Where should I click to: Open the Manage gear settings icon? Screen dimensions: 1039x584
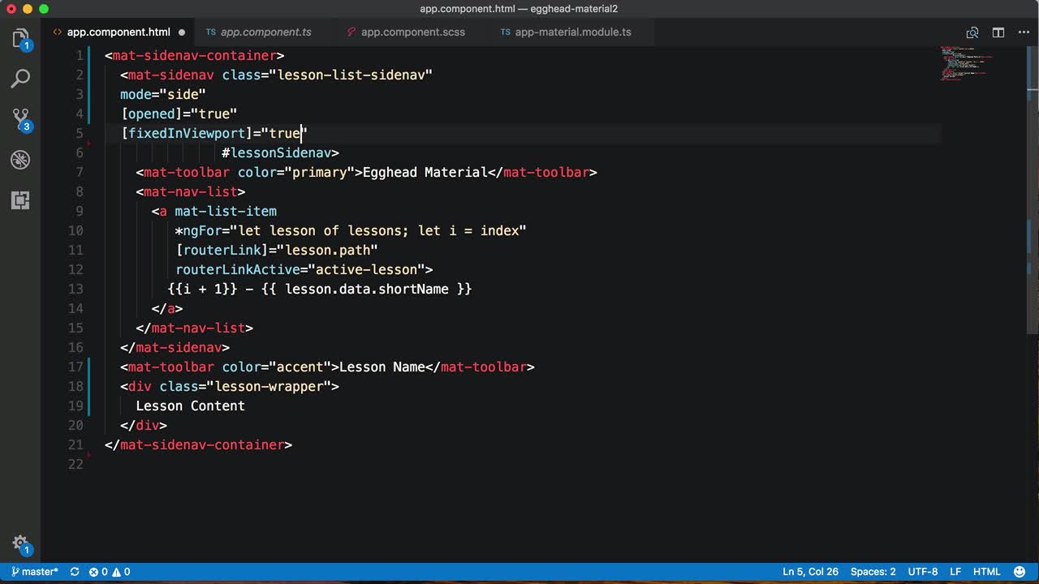point(20,543)
